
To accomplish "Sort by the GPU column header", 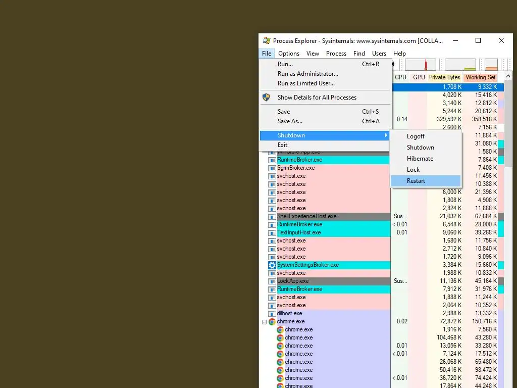I will click(419, 77).
